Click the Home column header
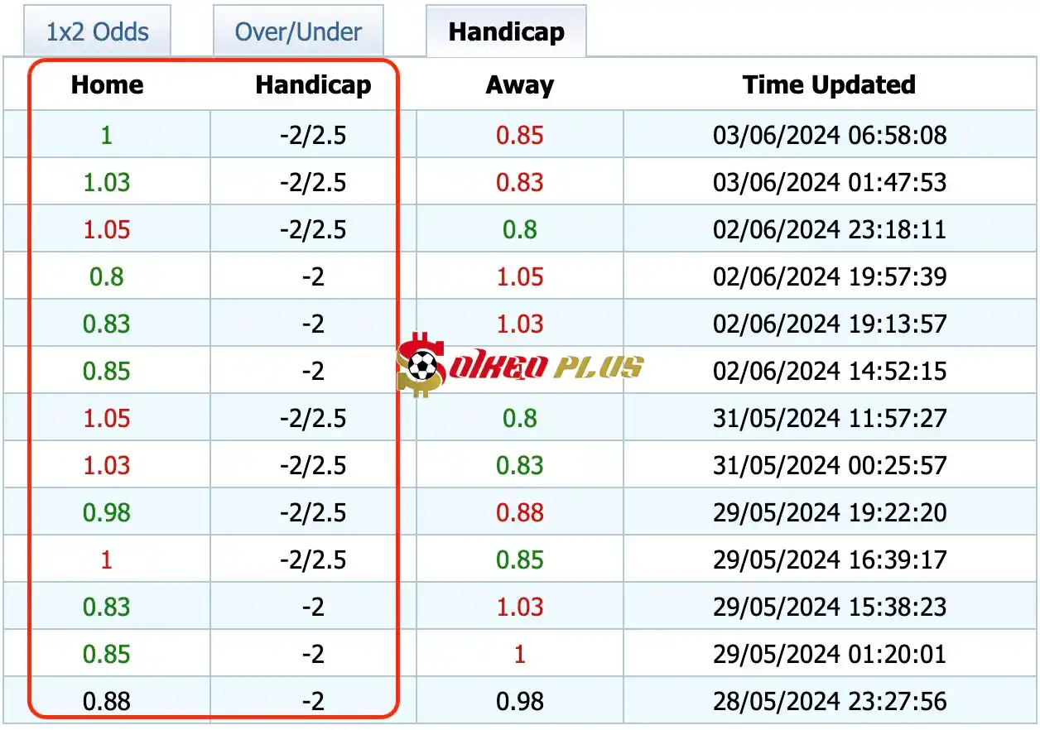1040x730 pixels. point(107,84)
